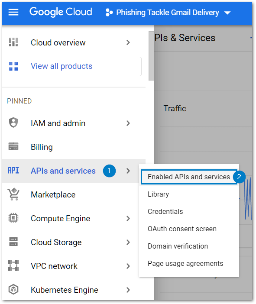This screenshot has width=256, height=304.
Task: Click the Marketplace cart icon
Action: [13, 194]
